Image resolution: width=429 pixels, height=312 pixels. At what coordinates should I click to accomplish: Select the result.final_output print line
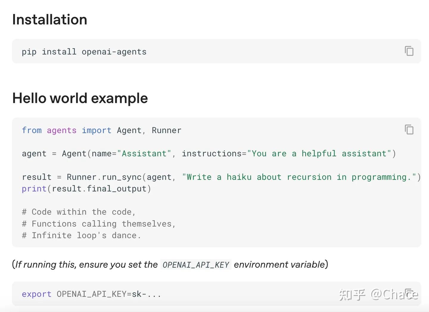pos(86,188)
